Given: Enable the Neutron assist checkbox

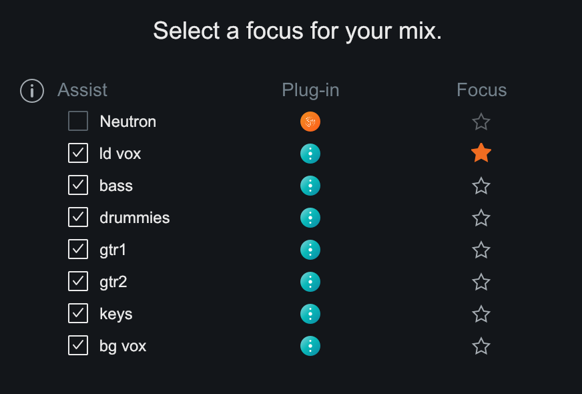Looking at the screenshot, I should pyautogui.click(x=78, y=121).
